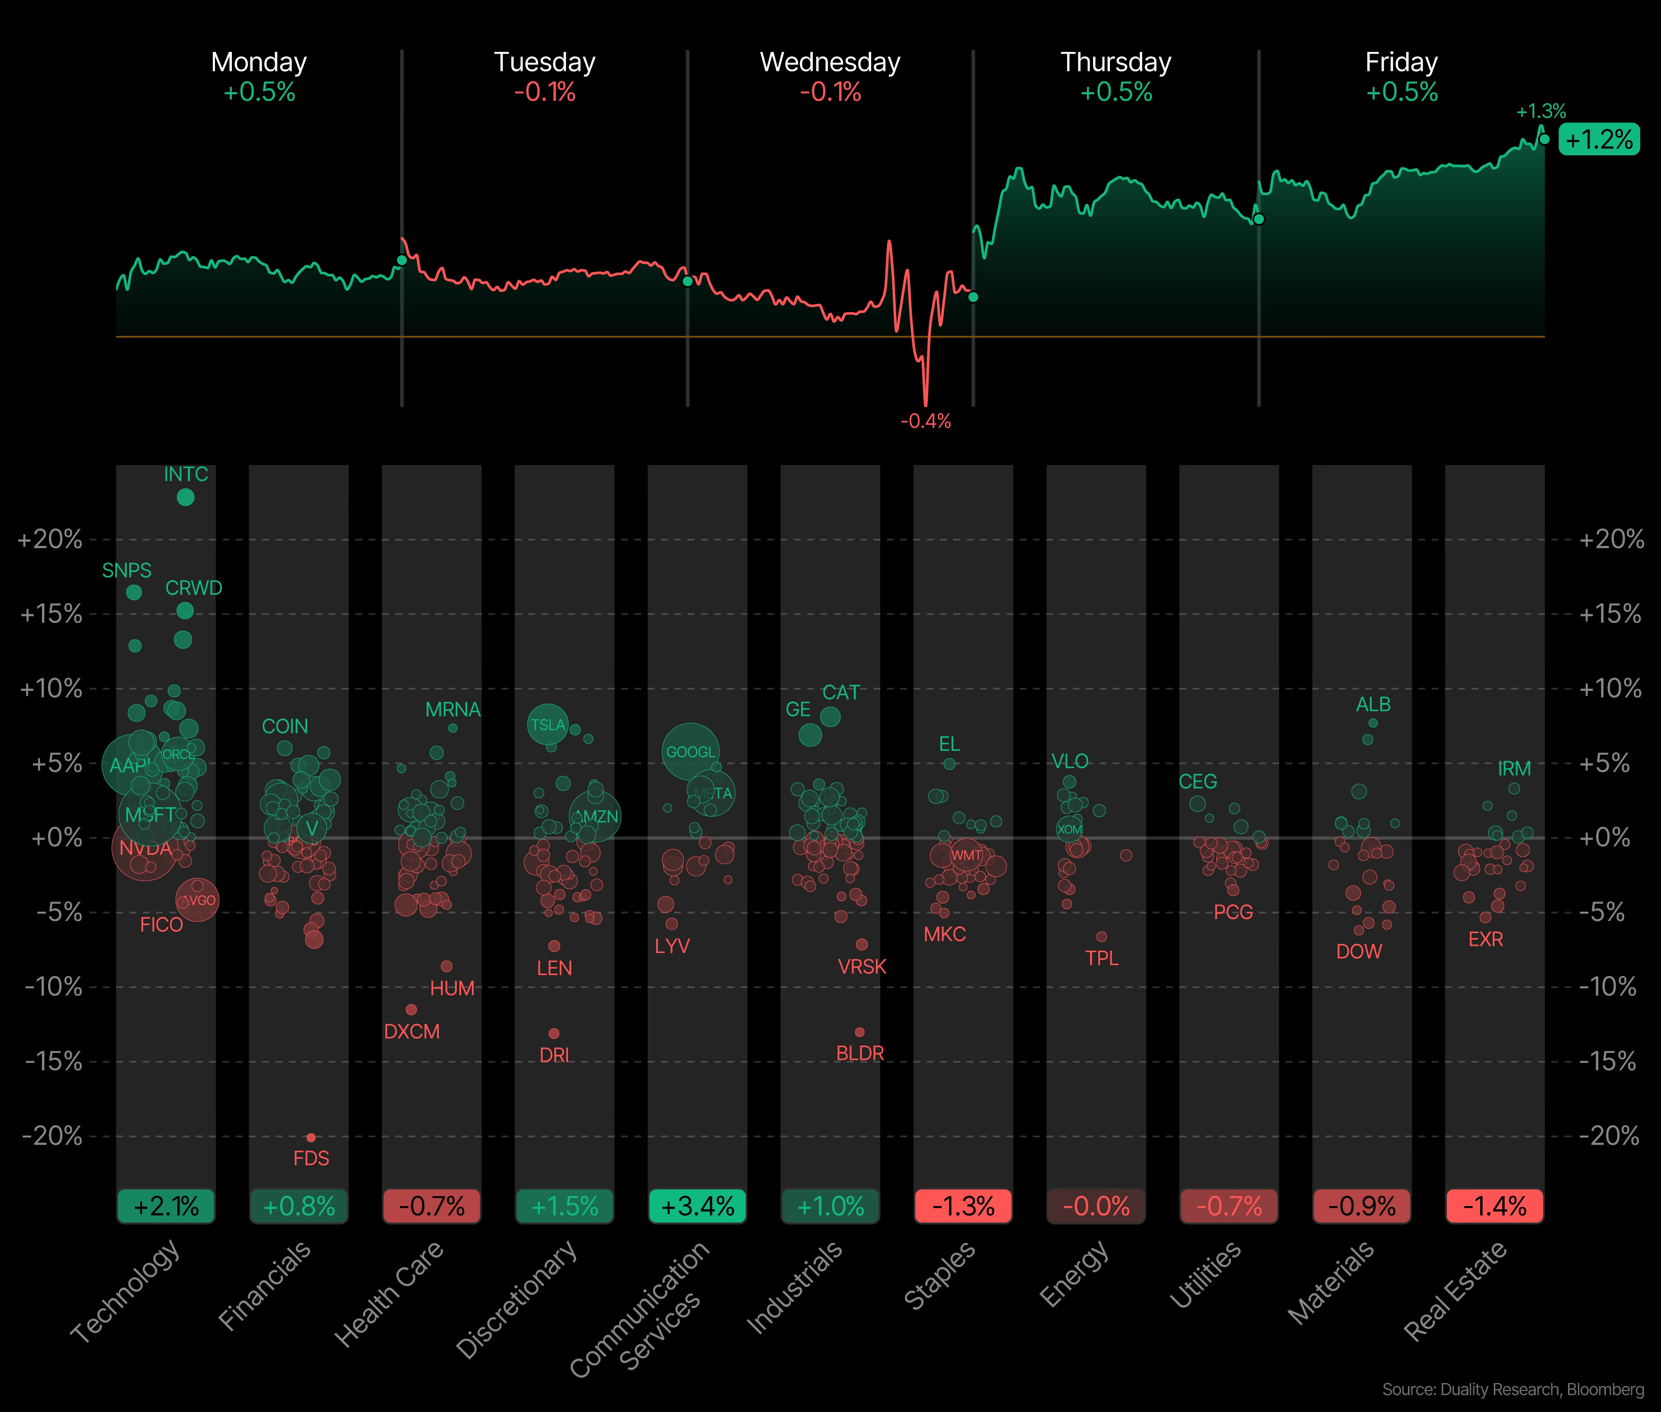Click the +3.4% Communication Services badge
The image size is (1661, 1412).
pyautogui.click(x=697, y=1206)
